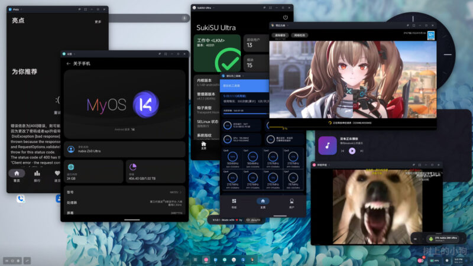
Task: Open the 模块 card showing 15
Action: click(x=257, y=63)
